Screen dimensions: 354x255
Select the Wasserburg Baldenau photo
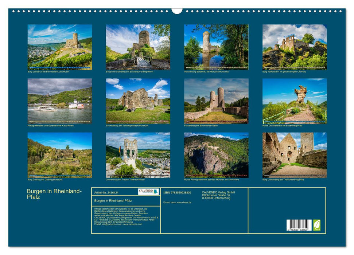point(216,47)
